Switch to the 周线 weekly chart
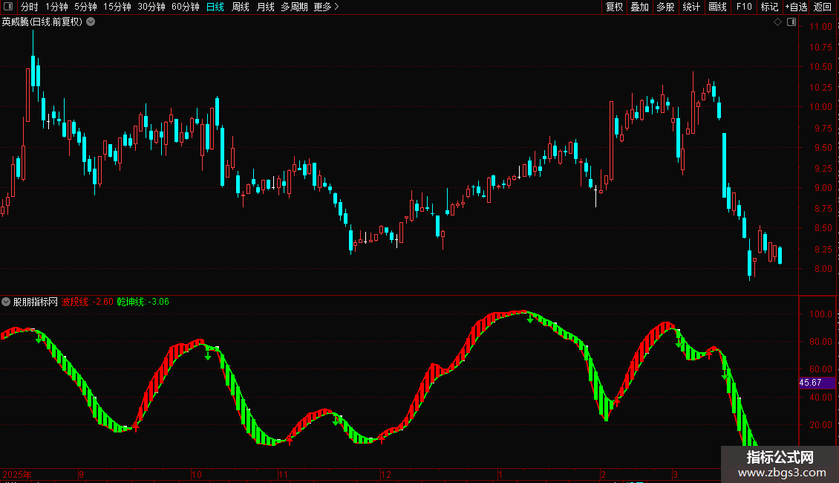 click(x=241, y=7)
